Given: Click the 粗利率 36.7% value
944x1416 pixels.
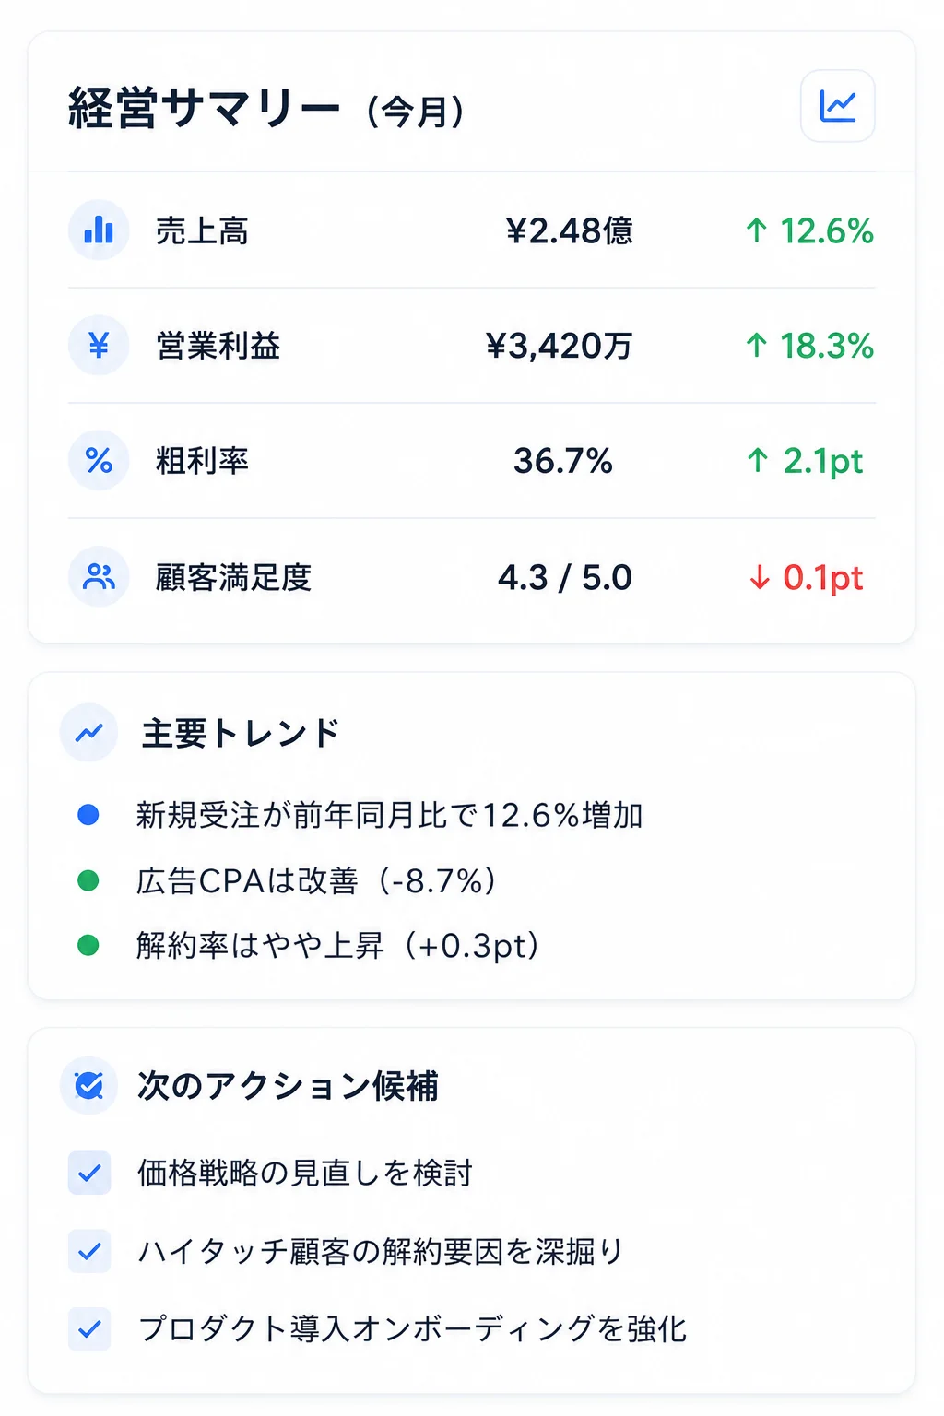Looking at the screenshot, I should pos(563,461).
